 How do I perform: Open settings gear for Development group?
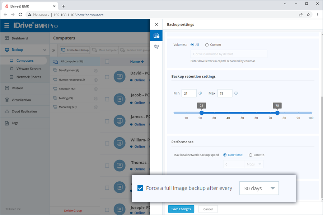pos(95,71)
